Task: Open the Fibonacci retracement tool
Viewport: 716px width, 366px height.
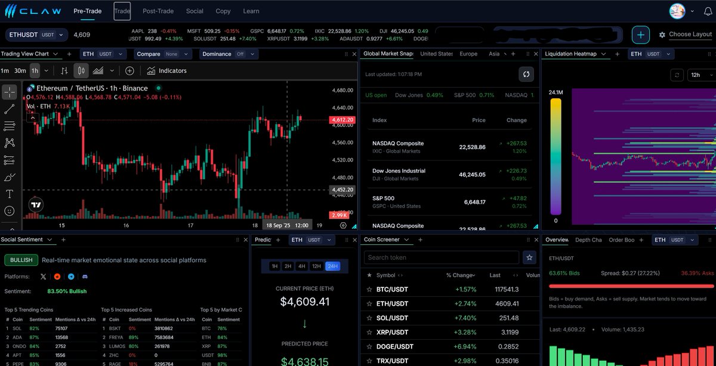Action: coord(9,126)
